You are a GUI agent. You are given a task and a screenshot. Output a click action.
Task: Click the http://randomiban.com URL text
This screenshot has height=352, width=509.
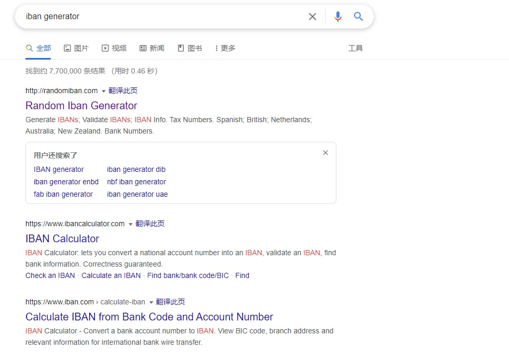[x=62, y=91]
